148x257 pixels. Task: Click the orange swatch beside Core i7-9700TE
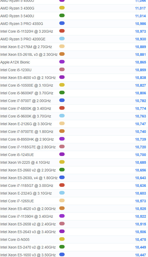62,131
